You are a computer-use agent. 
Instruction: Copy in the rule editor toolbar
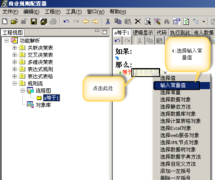point(150,41)
